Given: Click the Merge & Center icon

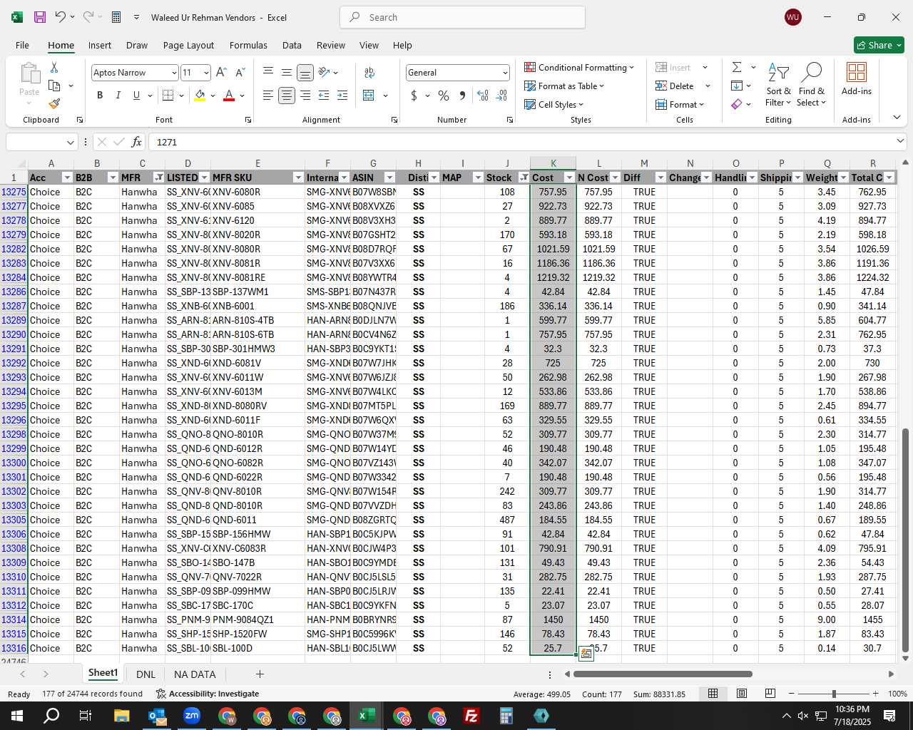Looking at the screenshot, I should 369,96.
